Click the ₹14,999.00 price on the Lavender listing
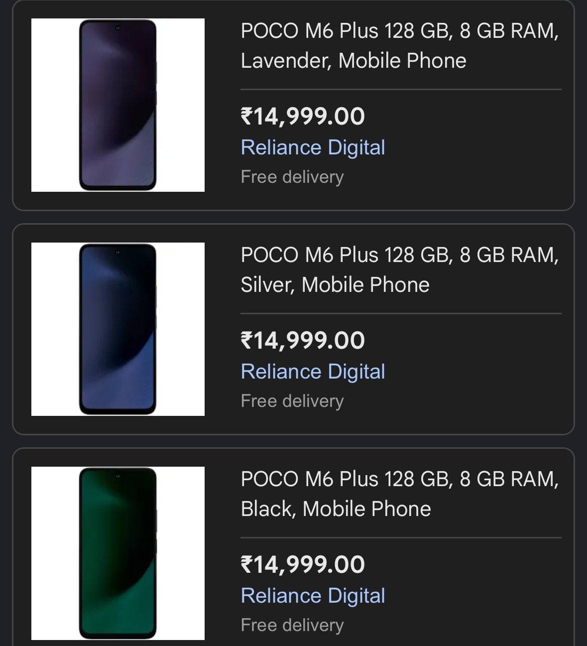The image size is (587, 646). pos(303,117)
